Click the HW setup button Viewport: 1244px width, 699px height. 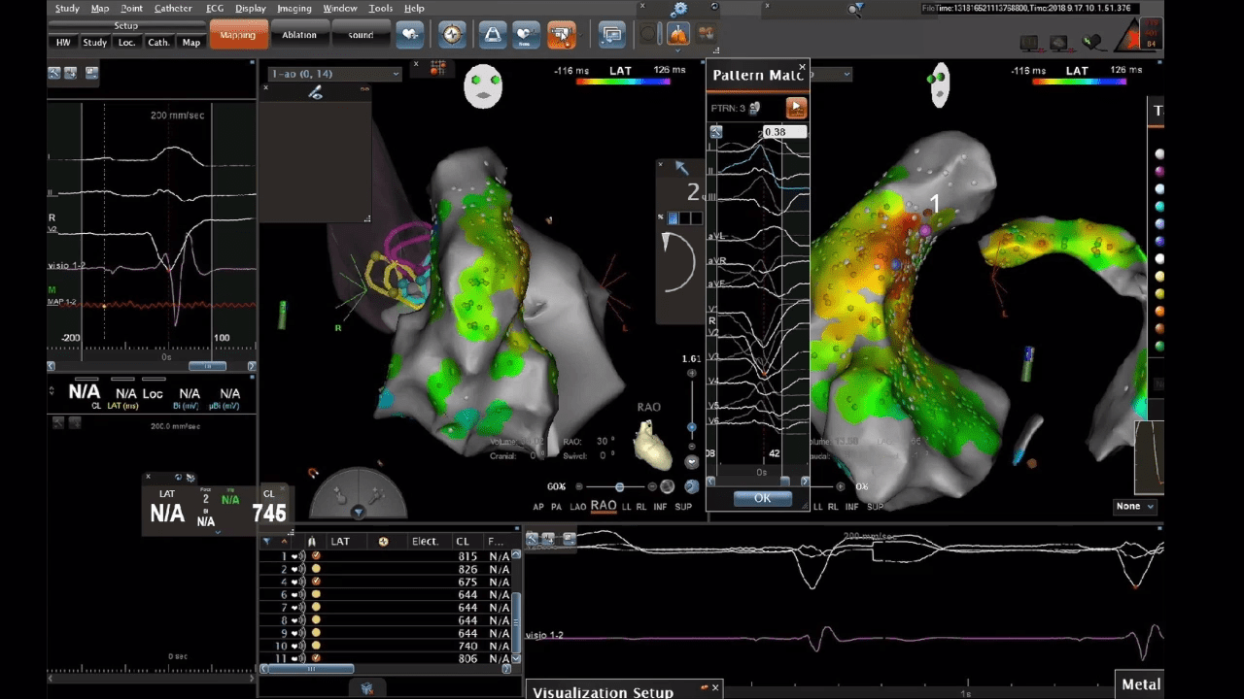(x=63, y=43)
